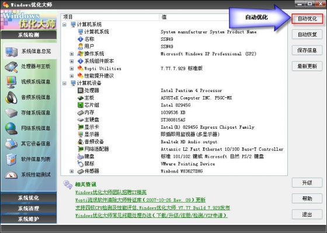
Task: Open the Wopti流氓软件清除大师特征库 update link
Action: (140, 200)
